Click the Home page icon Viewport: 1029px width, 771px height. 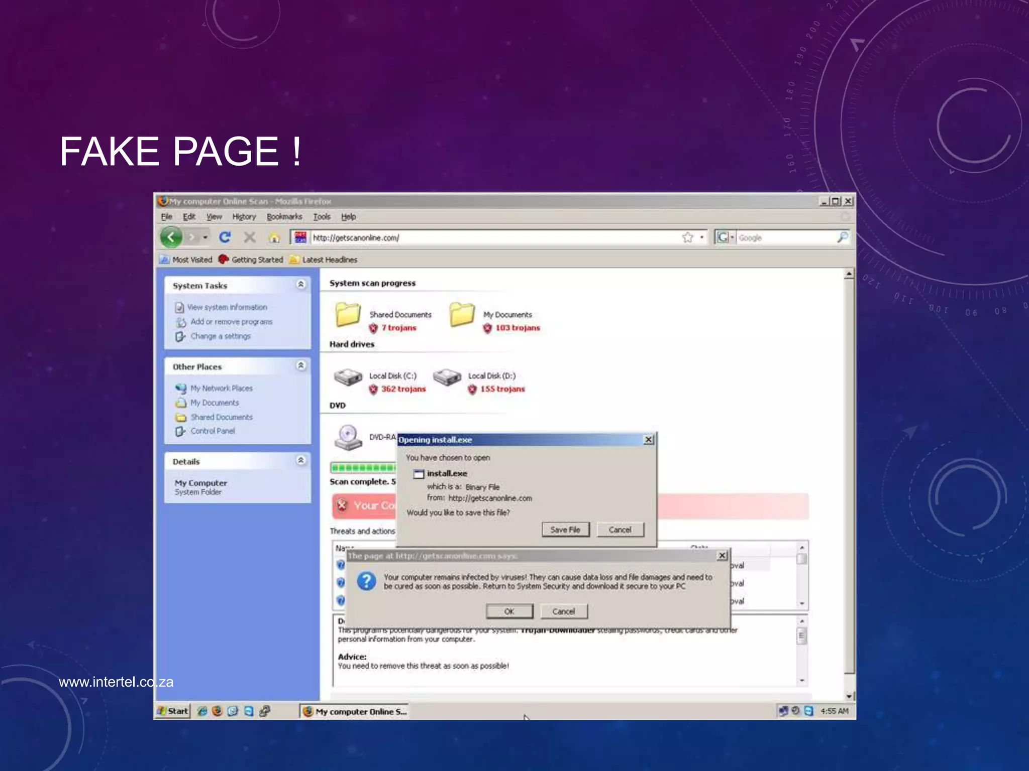tap(274, 237)
